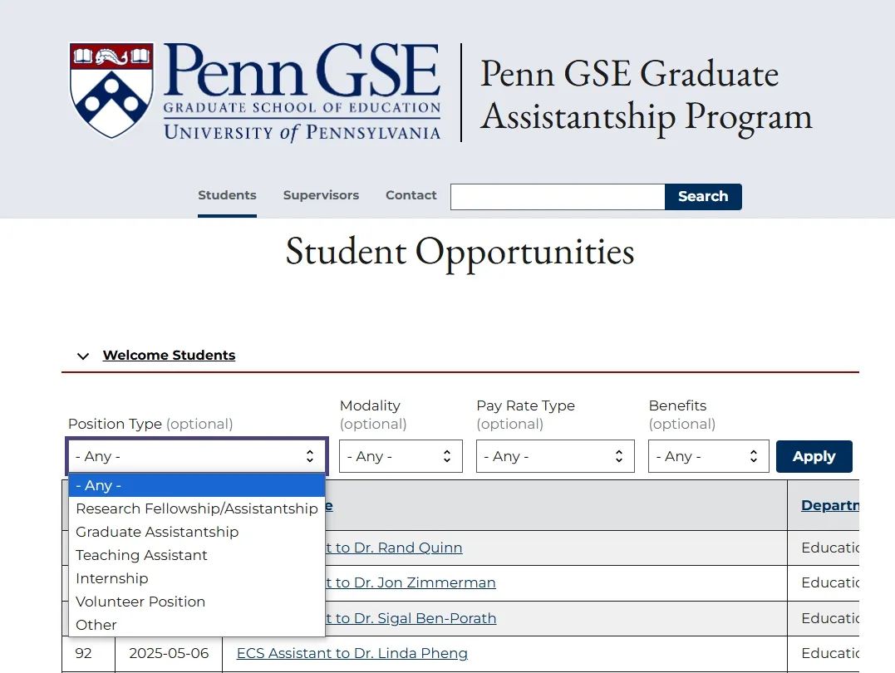The image size is (895, 673).
Task: Open the Pay Rate Type dropdown
Action: (x=554, y=456)
